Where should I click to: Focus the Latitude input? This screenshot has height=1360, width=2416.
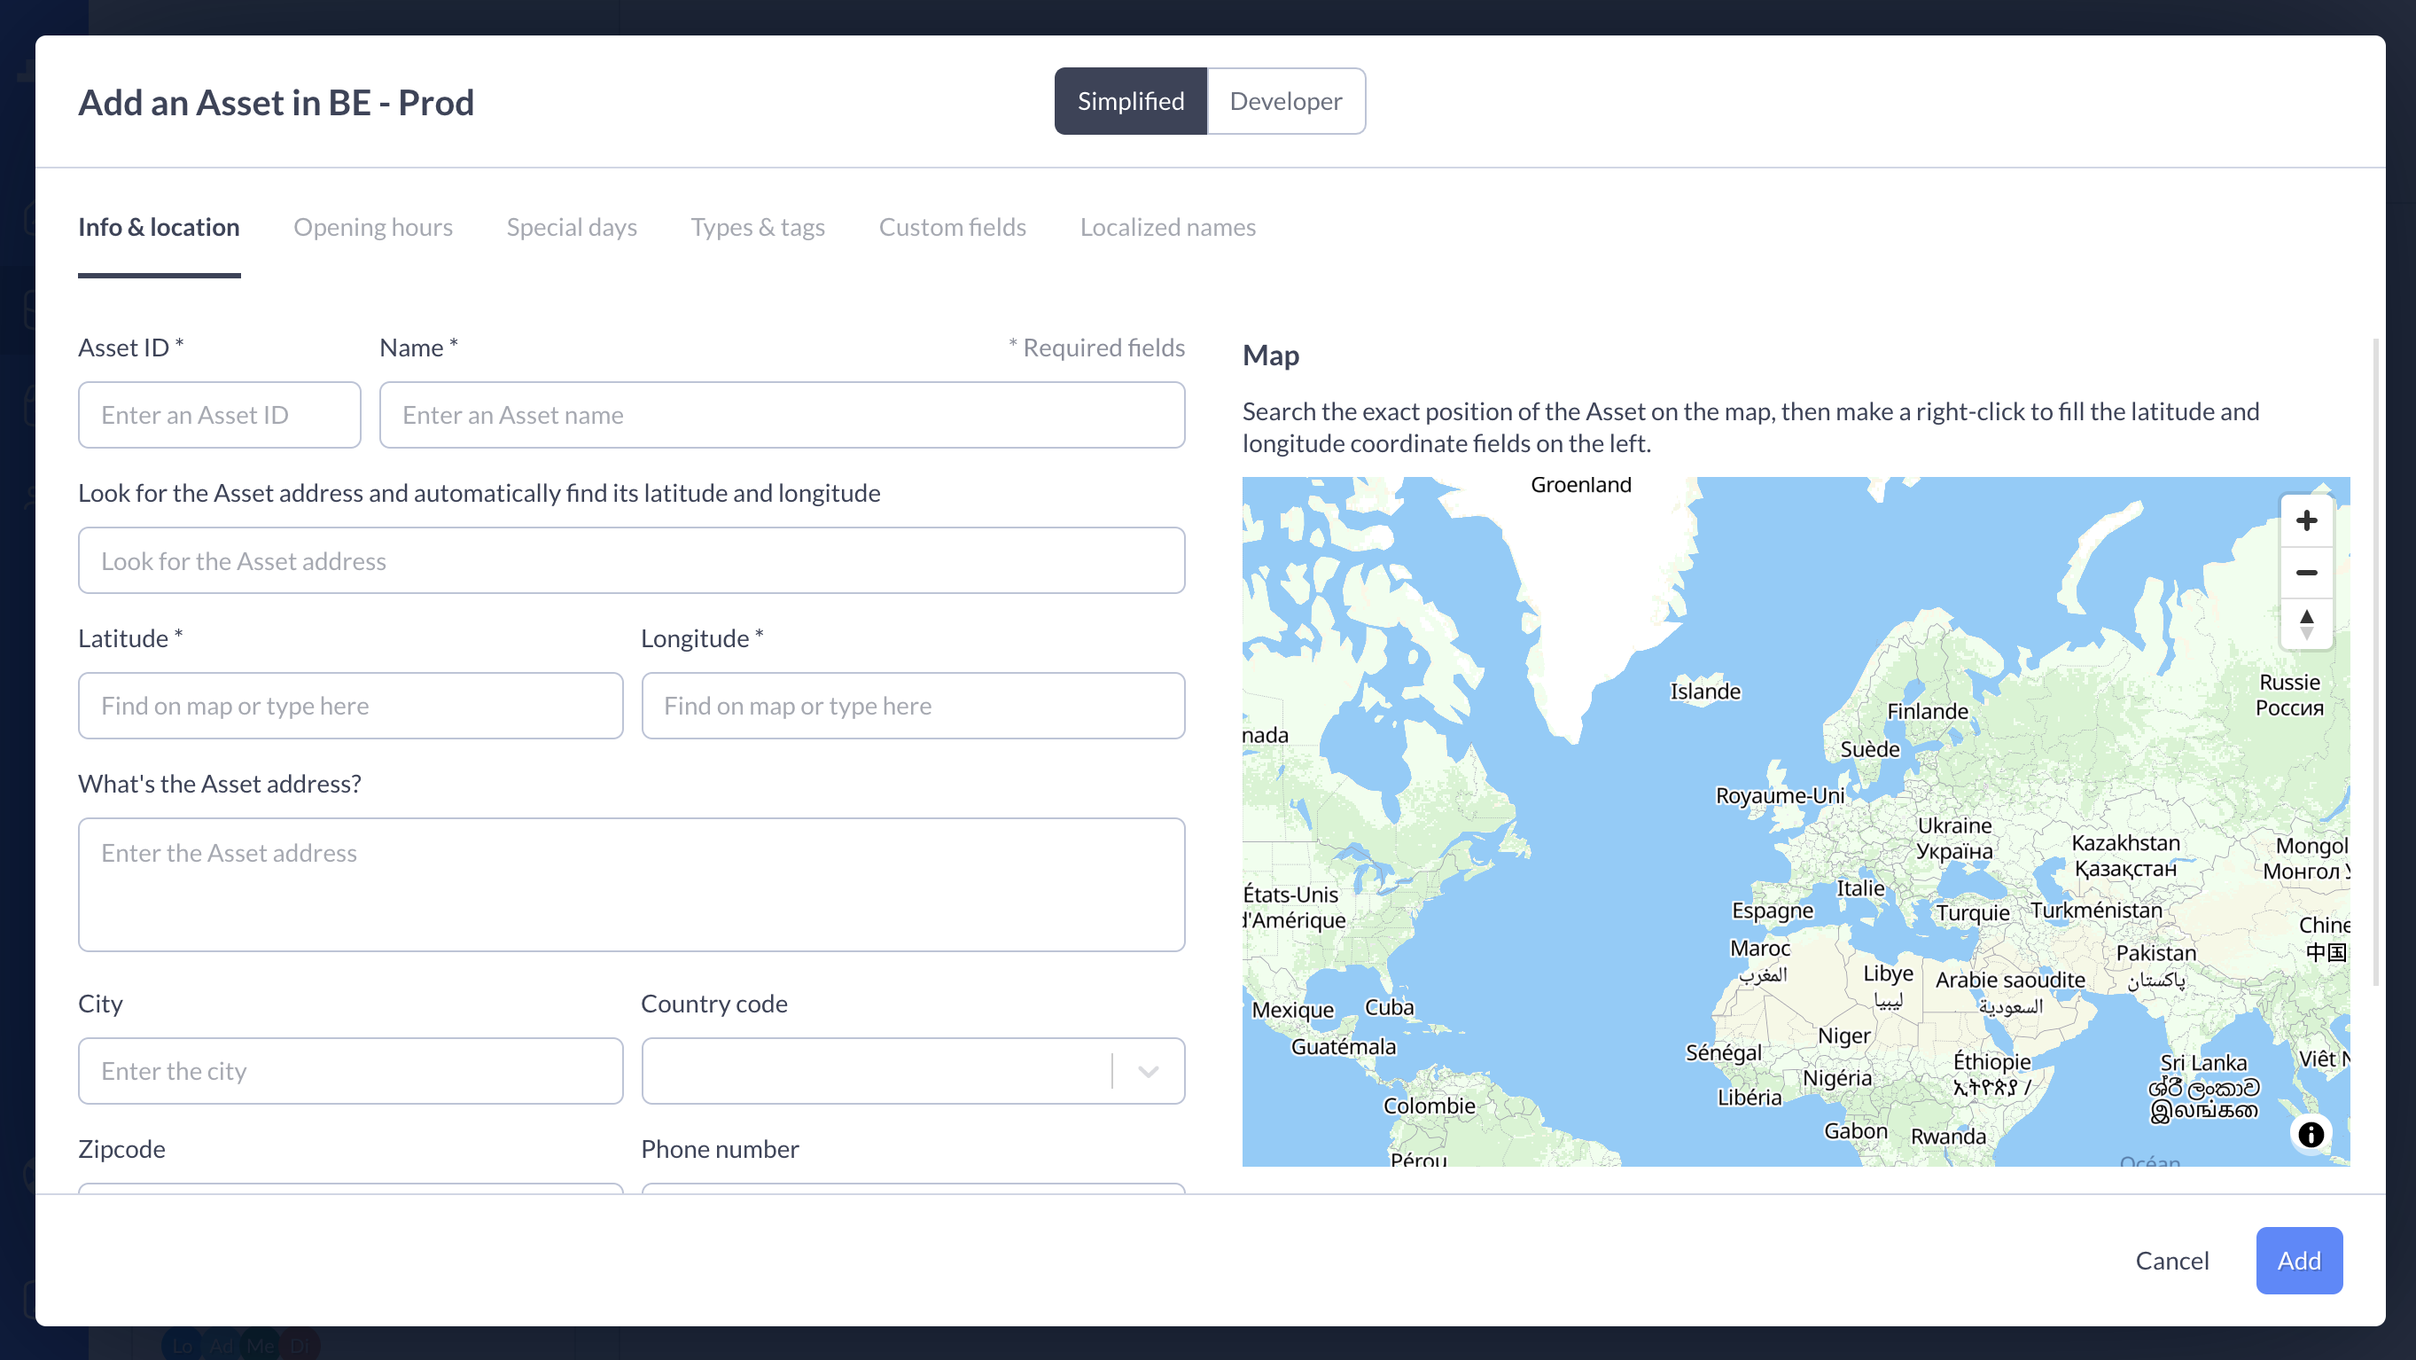coord(350,706)
